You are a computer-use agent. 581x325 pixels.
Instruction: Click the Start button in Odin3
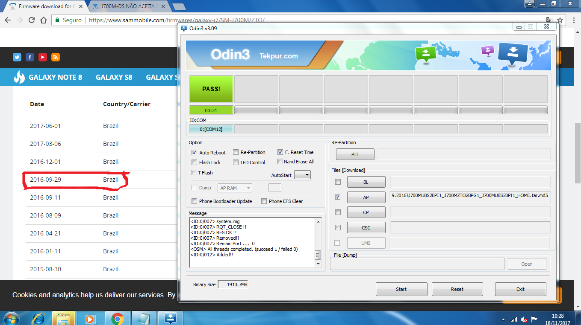point(401,289)
